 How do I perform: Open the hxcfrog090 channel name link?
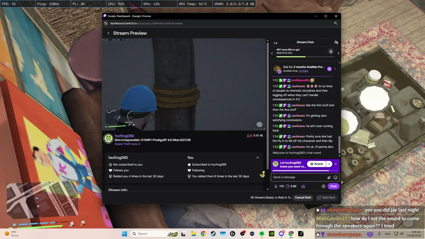(x=125, y=136)
